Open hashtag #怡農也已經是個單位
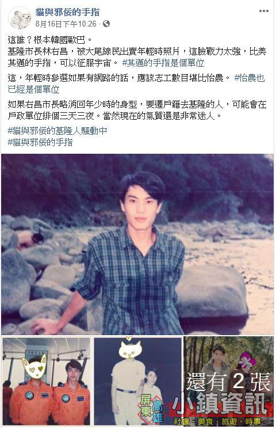 [x=136, y=83]
